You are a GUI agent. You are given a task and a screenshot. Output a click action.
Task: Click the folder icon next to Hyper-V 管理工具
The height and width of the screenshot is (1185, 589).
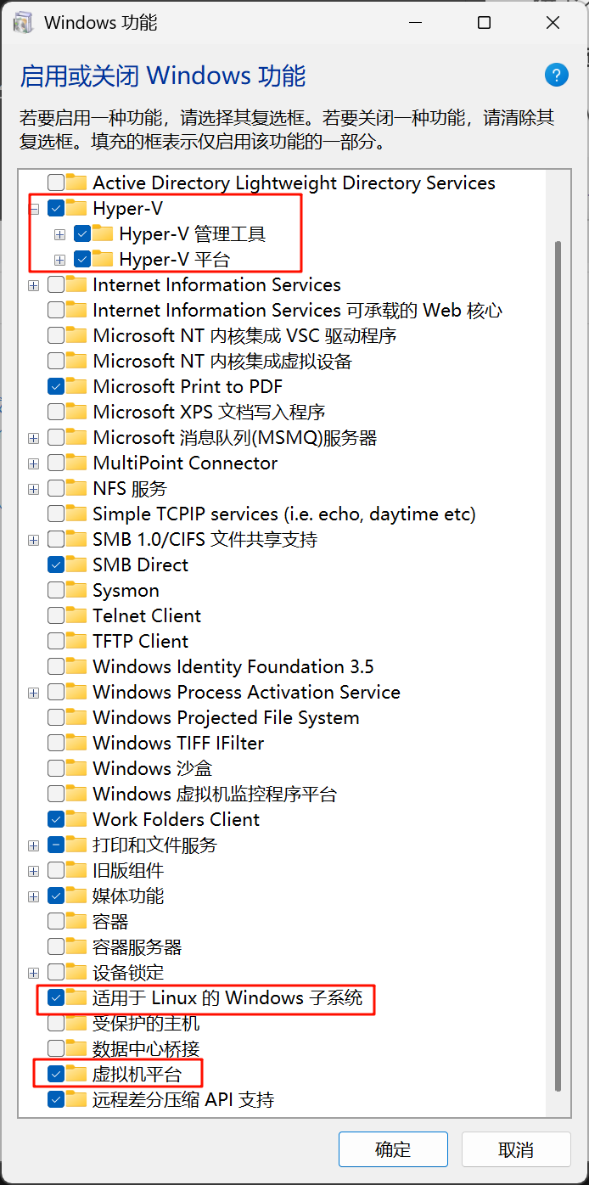(x=103, y=233)
